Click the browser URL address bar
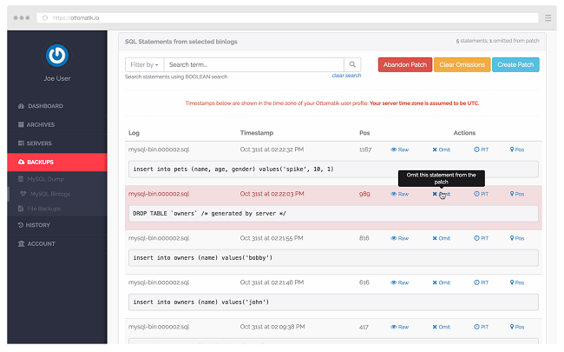This screenshot has width=564, height=352. coord(287,17)
